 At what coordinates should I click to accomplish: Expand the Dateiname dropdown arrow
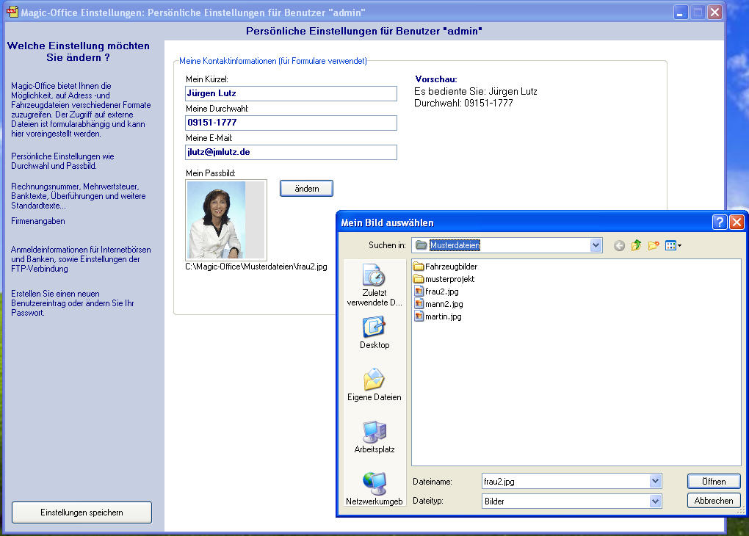[x=655, y=482]
